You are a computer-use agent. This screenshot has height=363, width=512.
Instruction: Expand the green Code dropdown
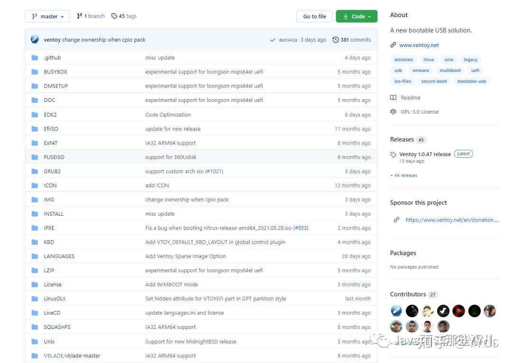357,16
